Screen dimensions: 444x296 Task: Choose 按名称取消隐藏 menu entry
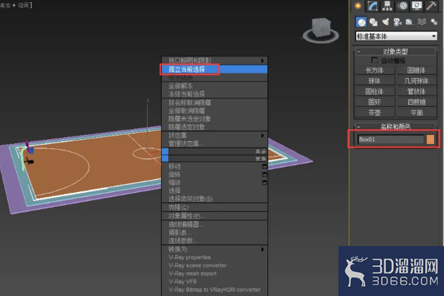215,103
